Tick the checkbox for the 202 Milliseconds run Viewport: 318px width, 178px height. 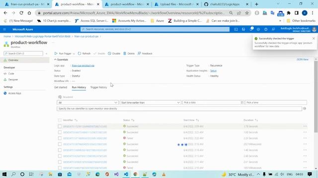tap(60, 144)
